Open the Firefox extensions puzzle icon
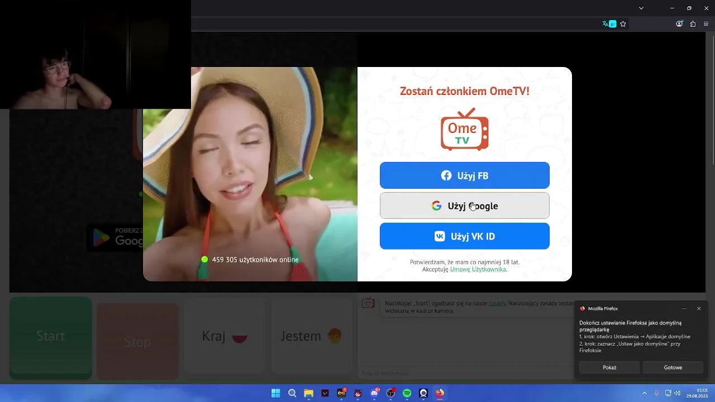The width and height of the screenshot is (715, 402). point(693,24)
